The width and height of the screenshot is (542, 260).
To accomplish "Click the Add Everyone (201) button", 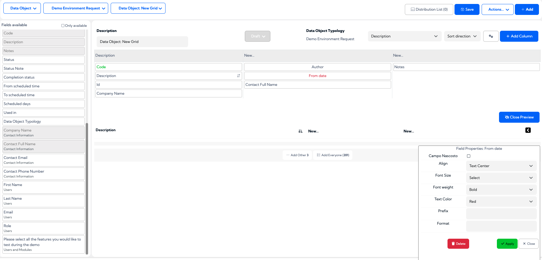I will (333, 155).
